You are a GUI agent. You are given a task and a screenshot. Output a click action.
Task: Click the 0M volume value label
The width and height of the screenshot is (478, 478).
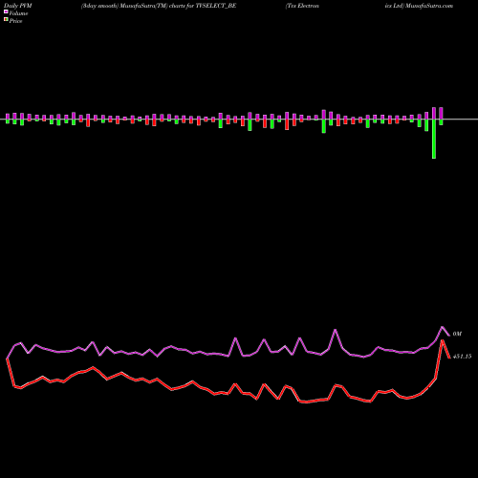457,334
